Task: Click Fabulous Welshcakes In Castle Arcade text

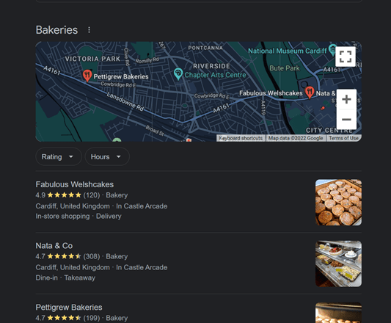Action: pyautogui.click(x=142, y=206)
